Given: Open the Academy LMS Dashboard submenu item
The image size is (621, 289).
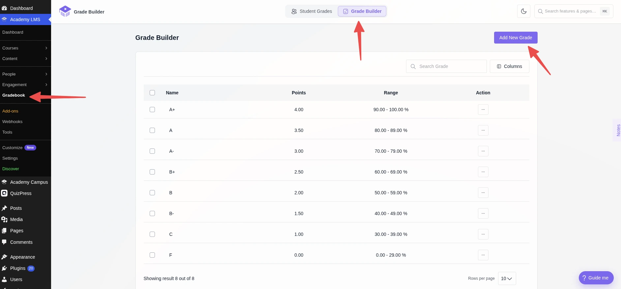Looking at the screenshot, I should pos(13,32).
